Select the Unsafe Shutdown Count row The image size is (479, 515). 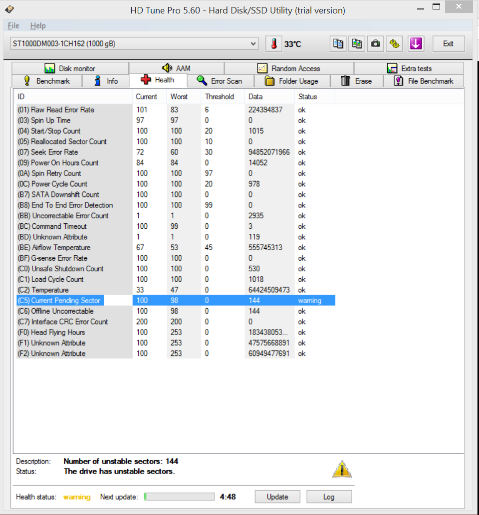click(176, 269)
